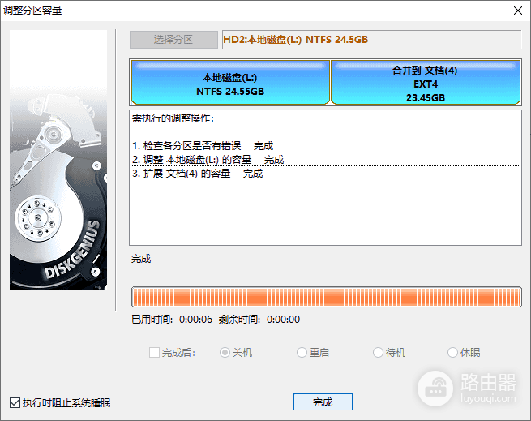Click the HD2:本地磁盘(L:) NTFS 24.5GB field
The height and width of the screenshot is (421, 531).
(371, 40)
